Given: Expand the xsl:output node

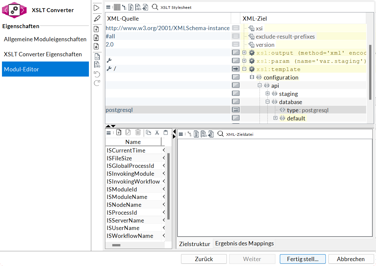Looking at the screenshot, I should point(244,53).
